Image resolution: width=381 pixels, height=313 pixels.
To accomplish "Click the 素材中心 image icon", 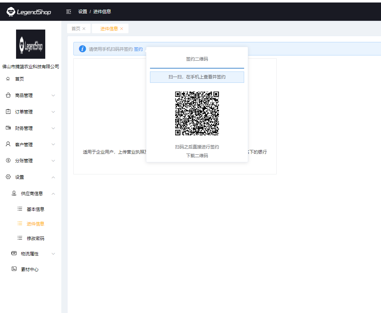I will (14, 269).
